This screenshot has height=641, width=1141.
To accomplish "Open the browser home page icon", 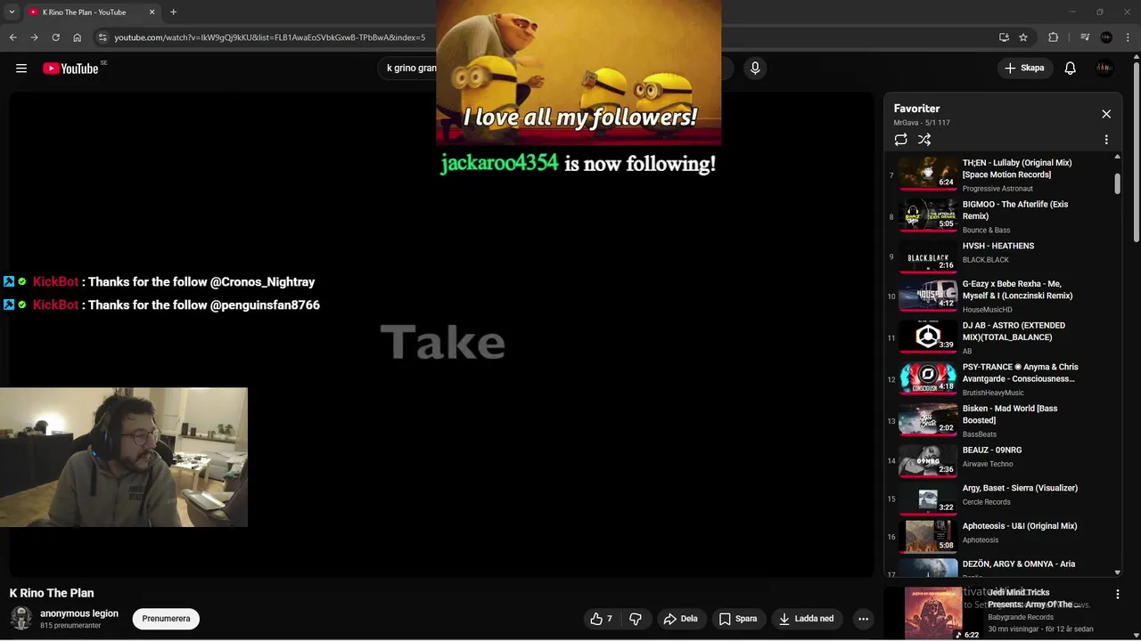I will tap(78, 37).
